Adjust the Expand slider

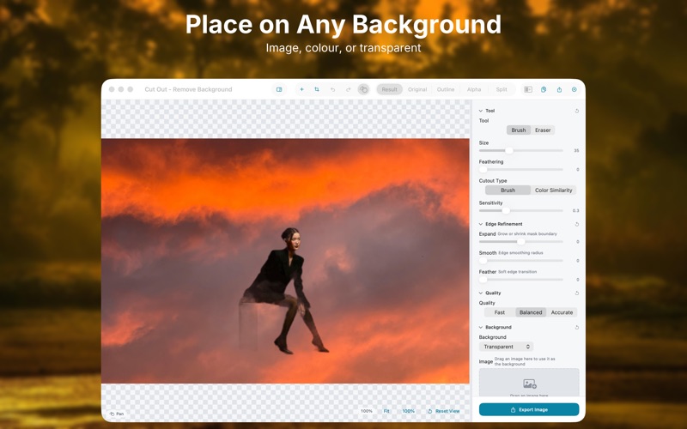(521, 242)
